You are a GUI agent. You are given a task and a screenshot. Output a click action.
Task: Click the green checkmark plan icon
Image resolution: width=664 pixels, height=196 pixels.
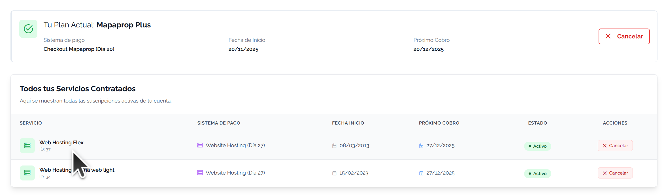[x=28, y=29]
